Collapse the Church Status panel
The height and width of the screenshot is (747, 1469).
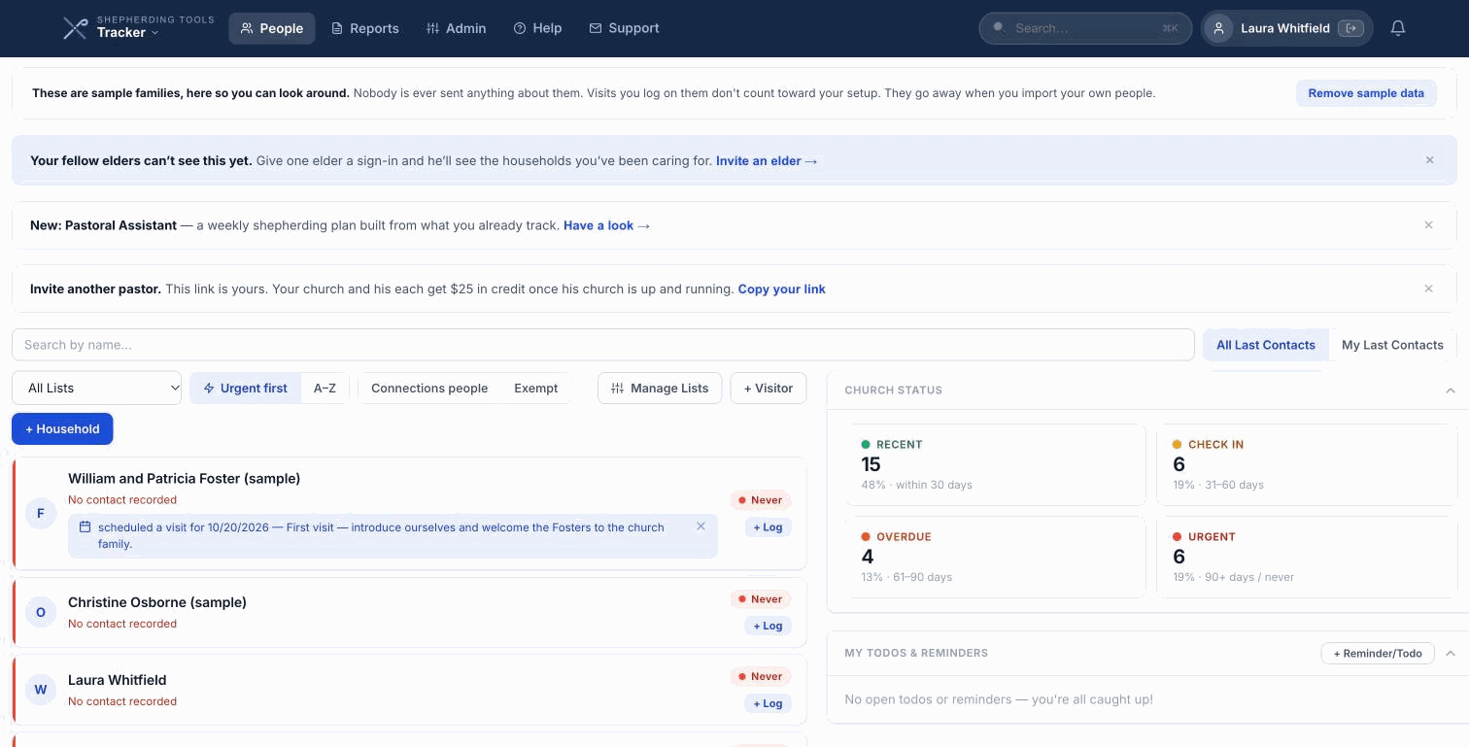pyautogui.click(x=1450, y=390)
